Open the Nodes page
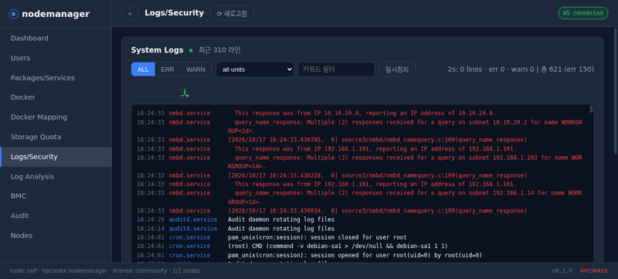Screen dimensions: 618x279 coord(56,235)
